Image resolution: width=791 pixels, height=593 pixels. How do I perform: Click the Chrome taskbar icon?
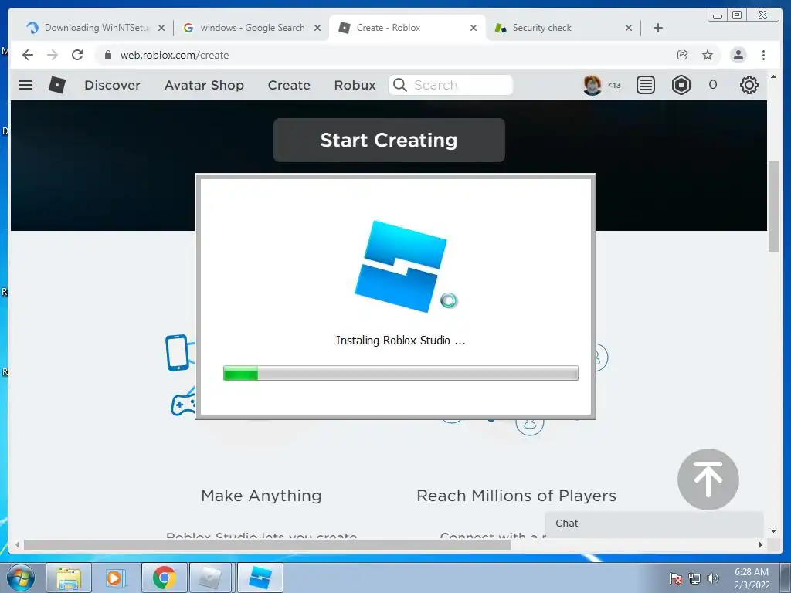coord(164,578)
